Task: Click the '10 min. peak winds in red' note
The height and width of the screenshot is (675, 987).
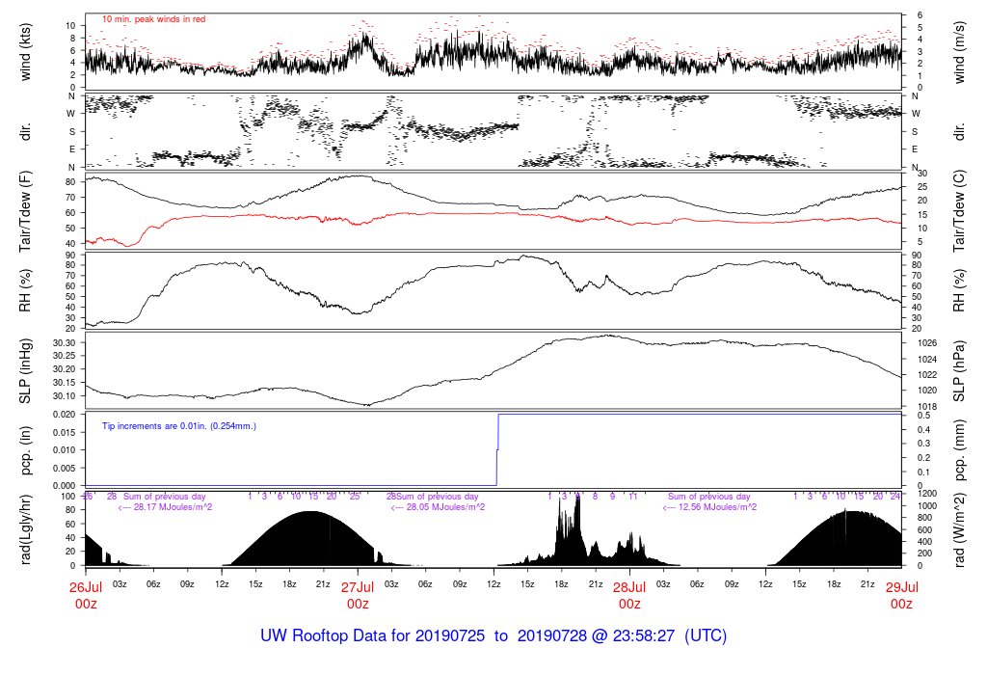Action: coord(153,19)
